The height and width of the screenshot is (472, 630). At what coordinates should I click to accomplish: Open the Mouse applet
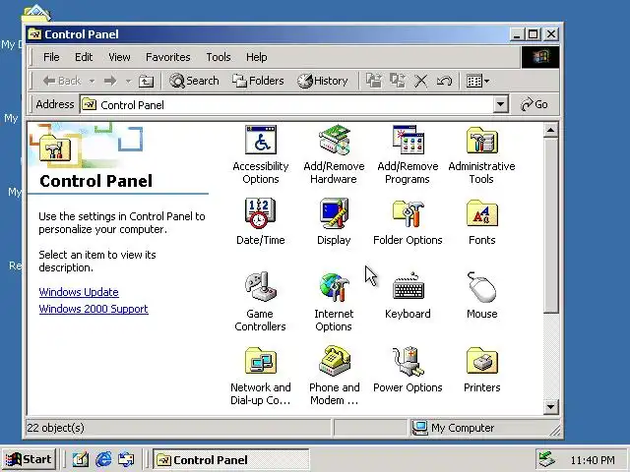(481, 295)
